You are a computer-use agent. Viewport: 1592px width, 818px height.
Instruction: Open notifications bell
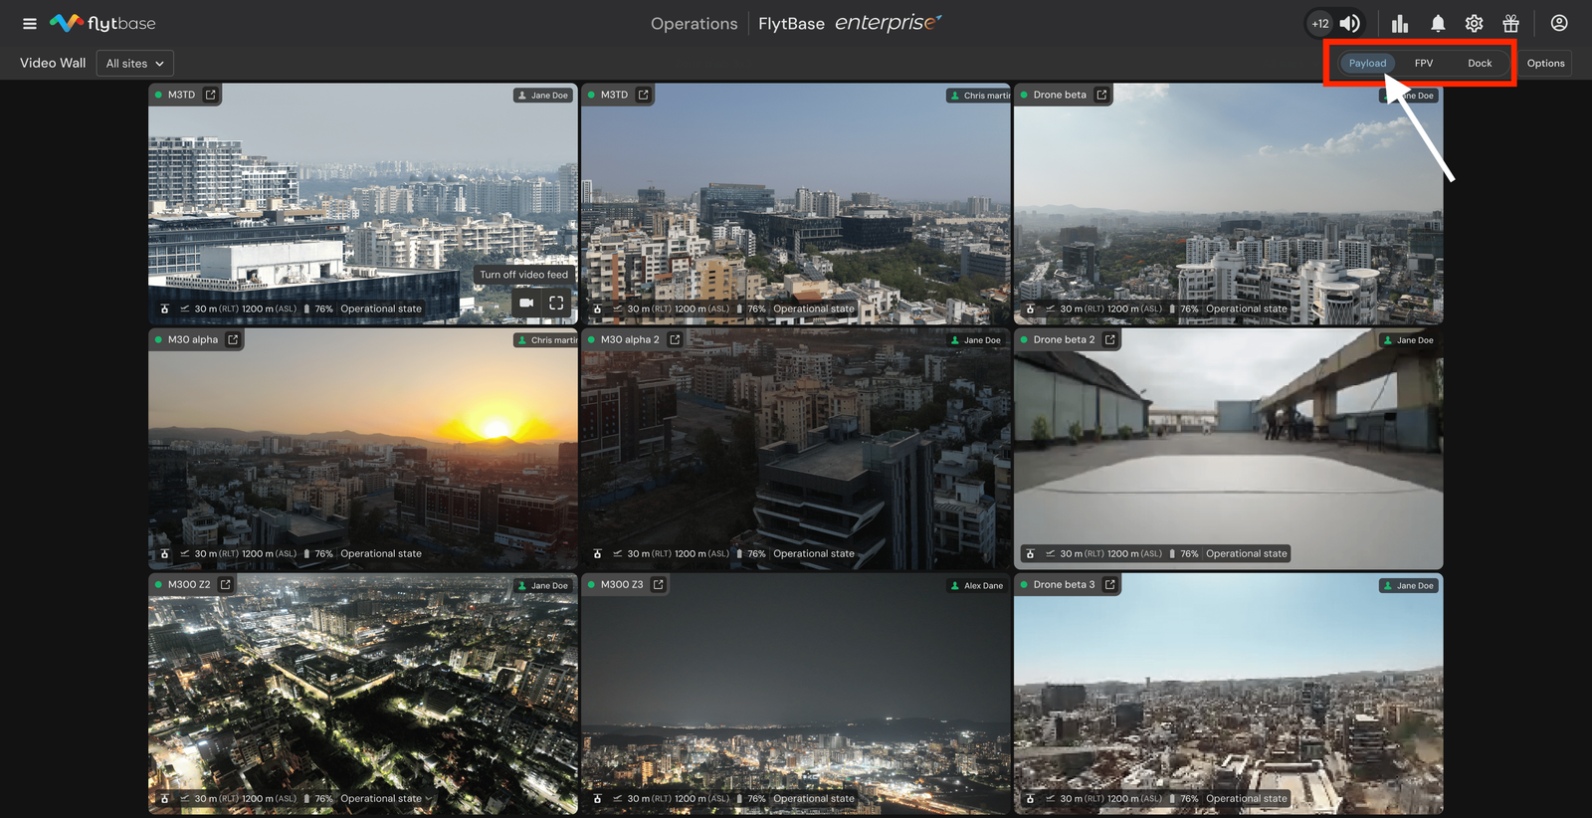tap(1438, 23)
